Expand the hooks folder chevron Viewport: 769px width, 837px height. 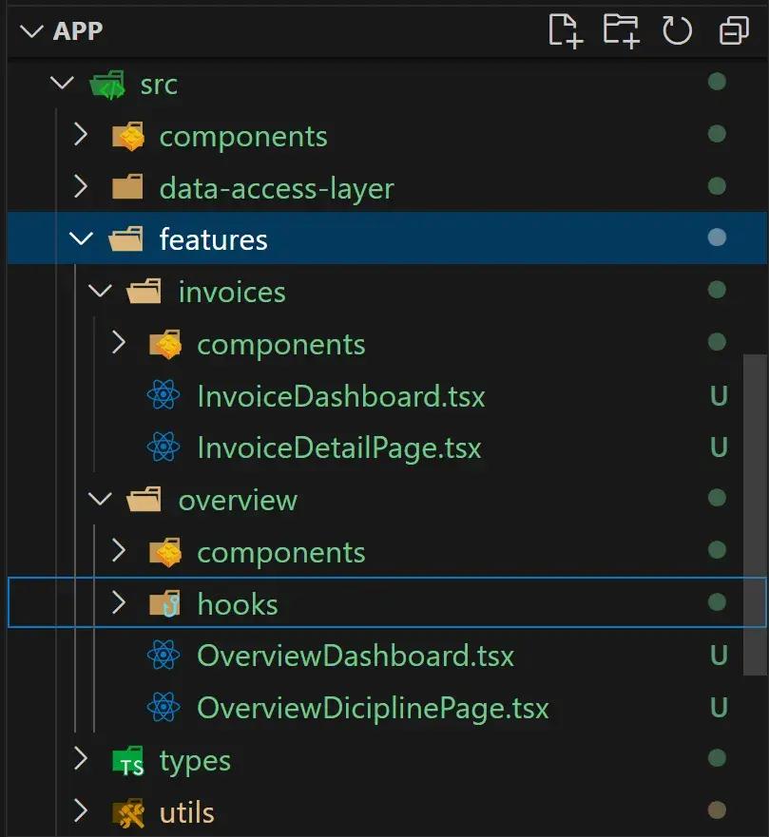pos(119,602)
